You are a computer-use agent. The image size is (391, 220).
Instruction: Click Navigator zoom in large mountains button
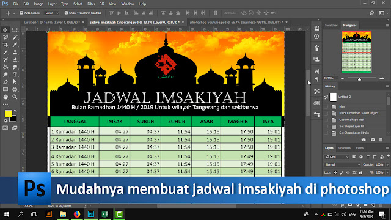click(x=381, y=78)
